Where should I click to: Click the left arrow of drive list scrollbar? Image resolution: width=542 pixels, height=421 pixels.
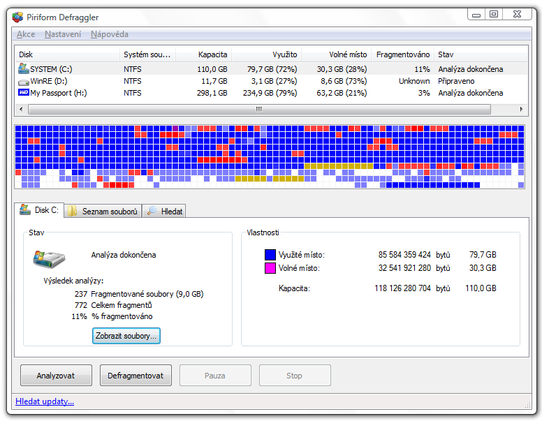pos(21,109)
